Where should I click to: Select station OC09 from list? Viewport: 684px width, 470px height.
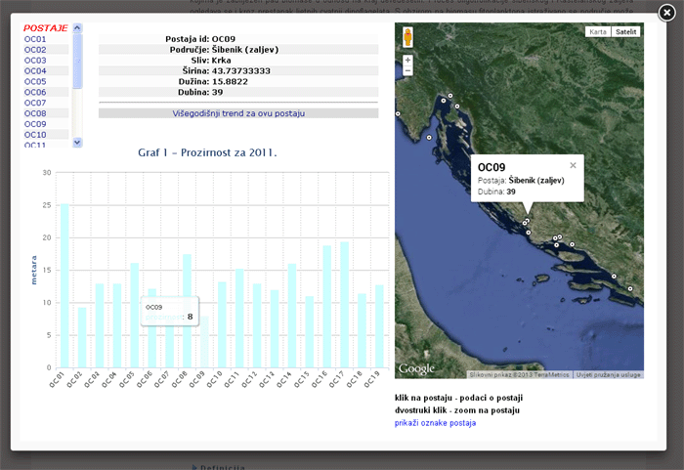point(35,124)
